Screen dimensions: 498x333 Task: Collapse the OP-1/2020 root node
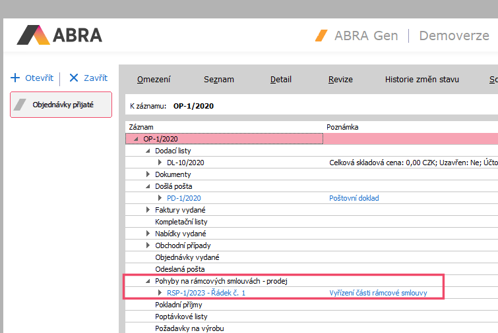point(136,139)
